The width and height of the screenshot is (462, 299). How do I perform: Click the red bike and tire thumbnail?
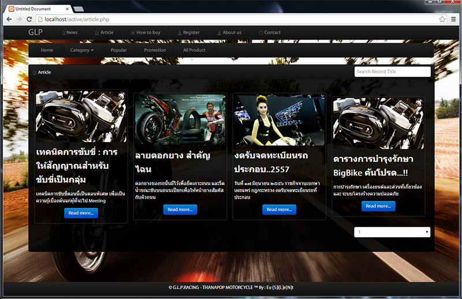(x=180, y=120)
